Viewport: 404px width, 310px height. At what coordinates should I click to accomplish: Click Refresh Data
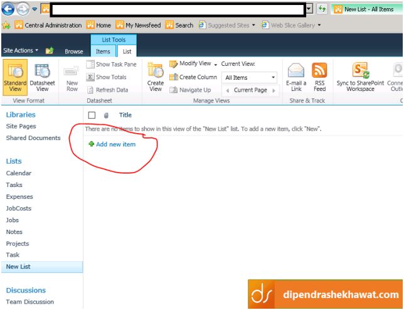click(x=107, y=90)
